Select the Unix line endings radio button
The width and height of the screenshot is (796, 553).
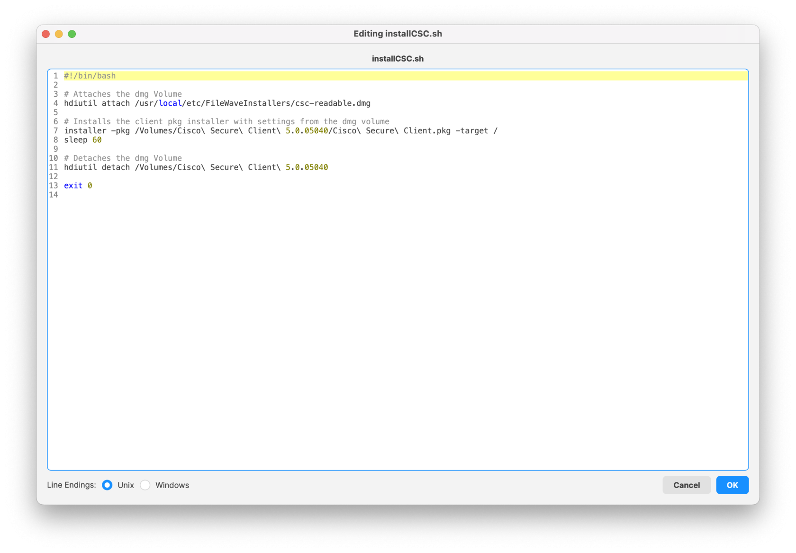[x=107, y=485]
